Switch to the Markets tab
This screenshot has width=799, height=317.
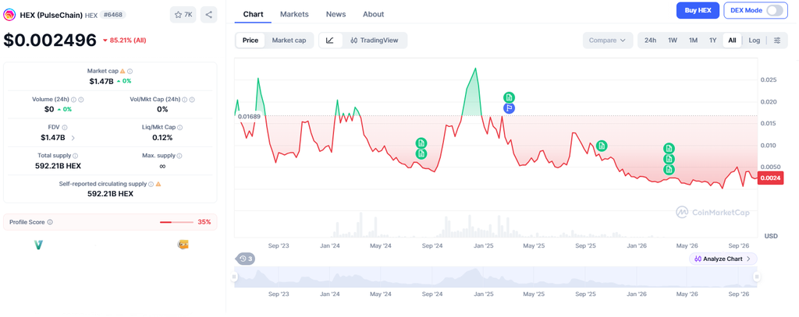point(294,14)
